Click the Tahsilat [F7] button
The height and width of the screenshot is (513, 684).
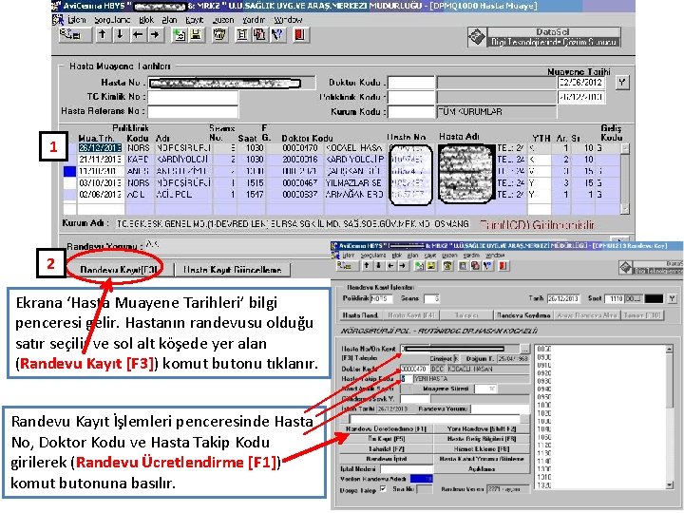(x=386, y=448)
